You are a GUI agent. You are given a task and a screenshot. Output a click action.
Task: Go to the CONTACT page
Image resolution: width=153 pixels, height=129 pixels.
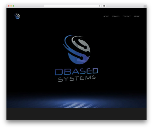point(127,16)
